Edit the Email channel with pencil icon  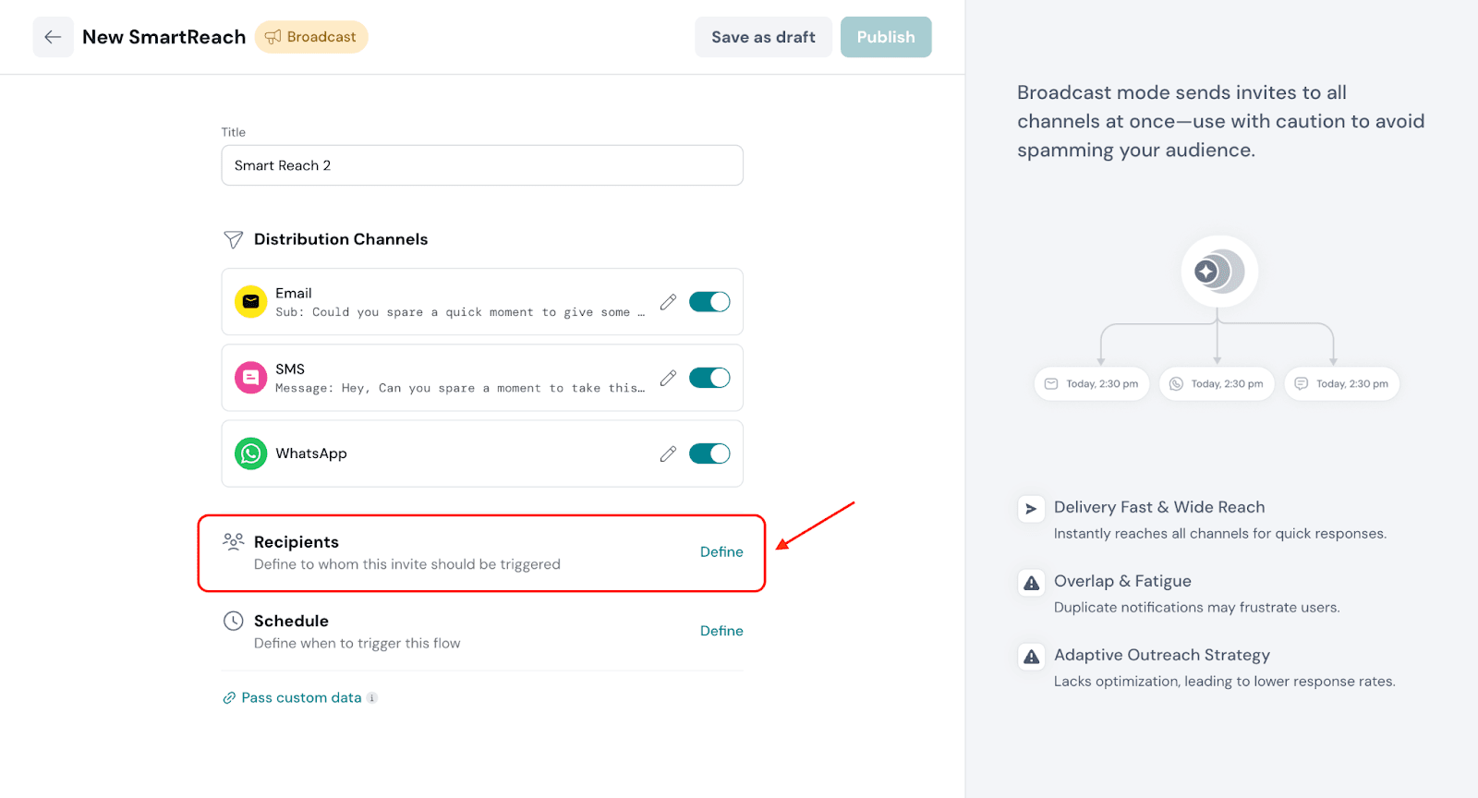click(668, 302)
